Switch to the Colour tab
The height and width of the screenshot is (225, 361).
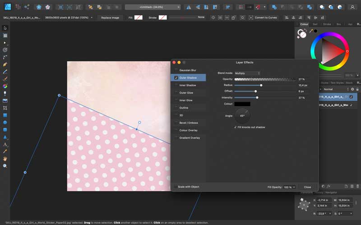pyautogui.click(x=304, y=24)
